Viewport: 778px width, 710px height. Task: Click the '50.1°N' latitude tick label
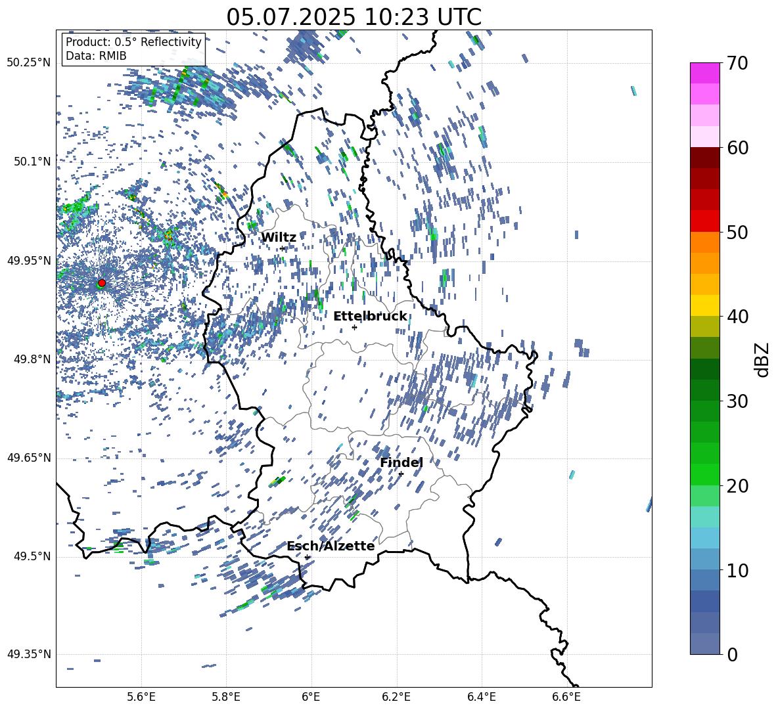pos(32,162)
